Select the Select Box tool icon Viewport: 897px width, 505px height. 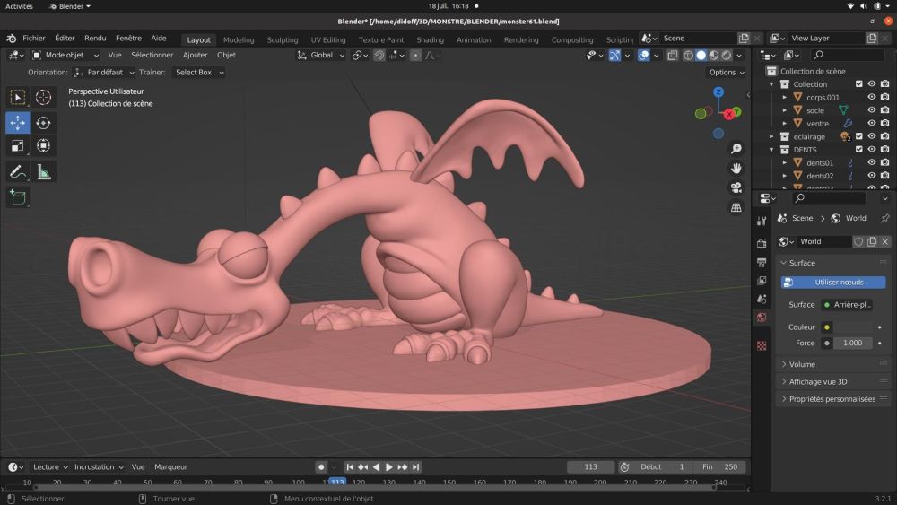[x=18, y=97]
